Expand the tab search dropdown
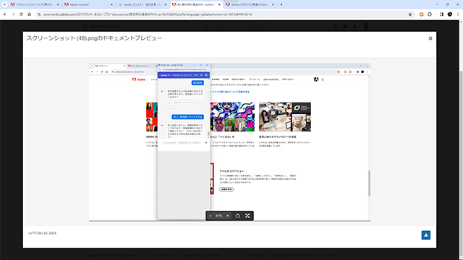 coord(4,4)
